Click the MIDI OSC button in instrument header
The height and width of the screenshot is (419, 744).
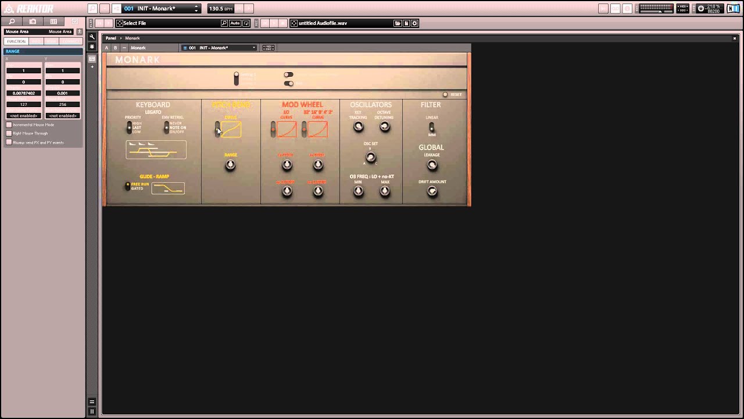(x=268, y=48)
